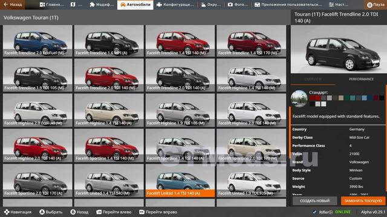Select the Facelift Sportline 2.0 TDI 170 (A) car
The width and height of the screenshot is (387, 217).
coord(37,181)
